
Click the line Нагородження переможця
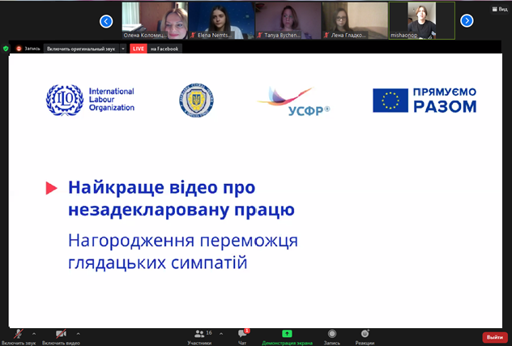coord(183,241)
